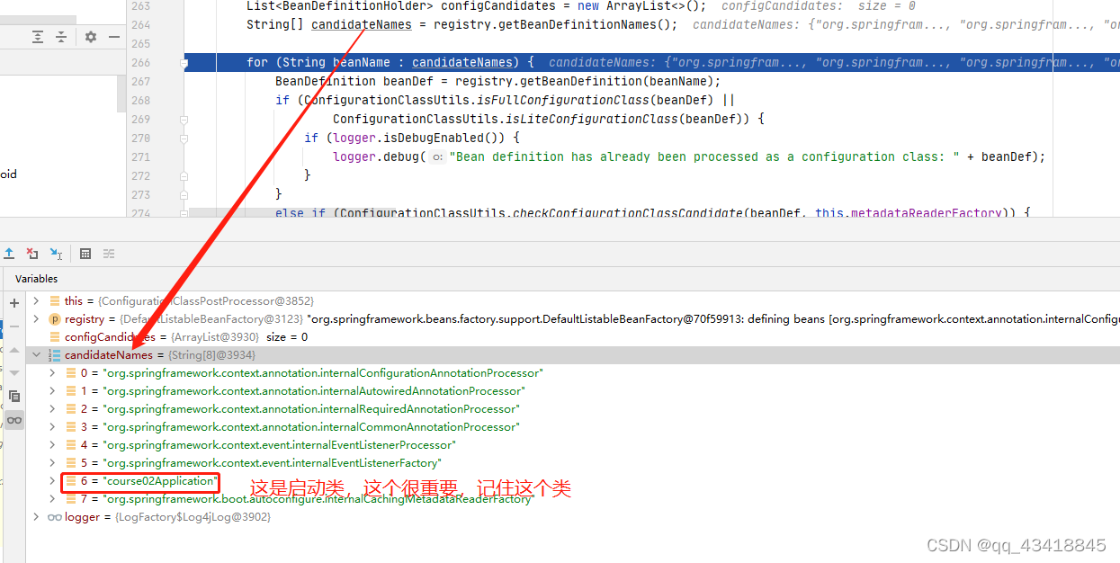Image resolution: width=1120 pixels, height=563 pixels.
Task: Open the gear settings for the side panel
Action: (91, 37)
